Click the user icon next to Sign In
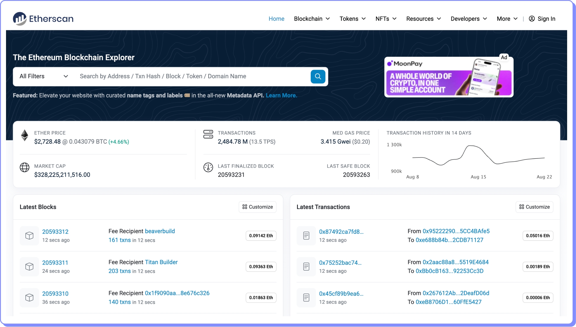The image size is (576, 327). (532, 19)
